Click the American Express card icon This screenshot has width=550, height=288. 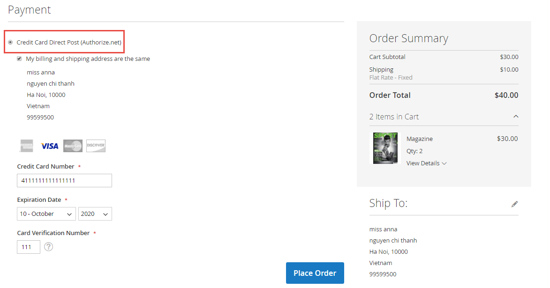tap(26, 146)
